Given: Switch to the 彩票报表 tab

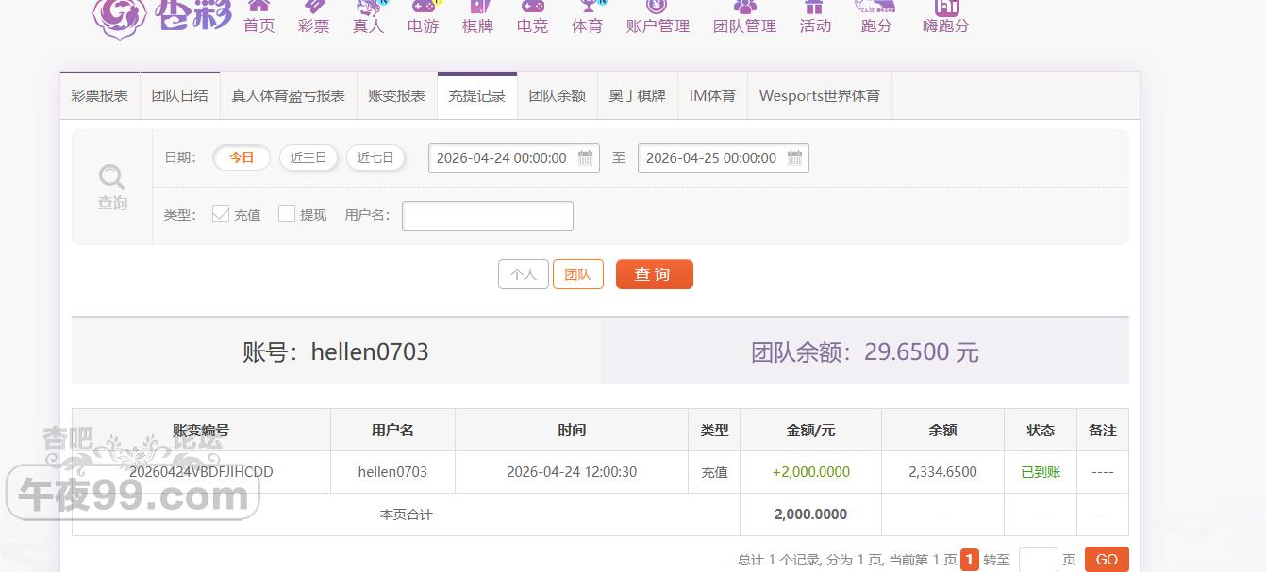Looking at the screenshot, I should click(100, 96).
